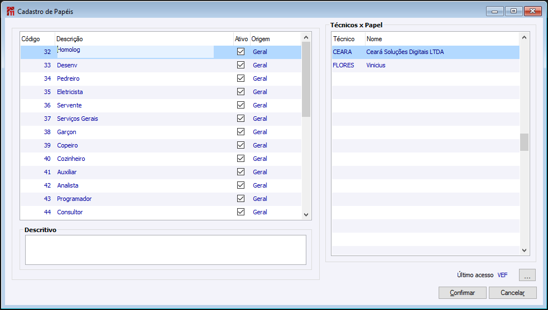Viewport: 548px width, 310px height.
Task: Click the Nome column header
Action: pyautogui.click(x=443, y=39)
